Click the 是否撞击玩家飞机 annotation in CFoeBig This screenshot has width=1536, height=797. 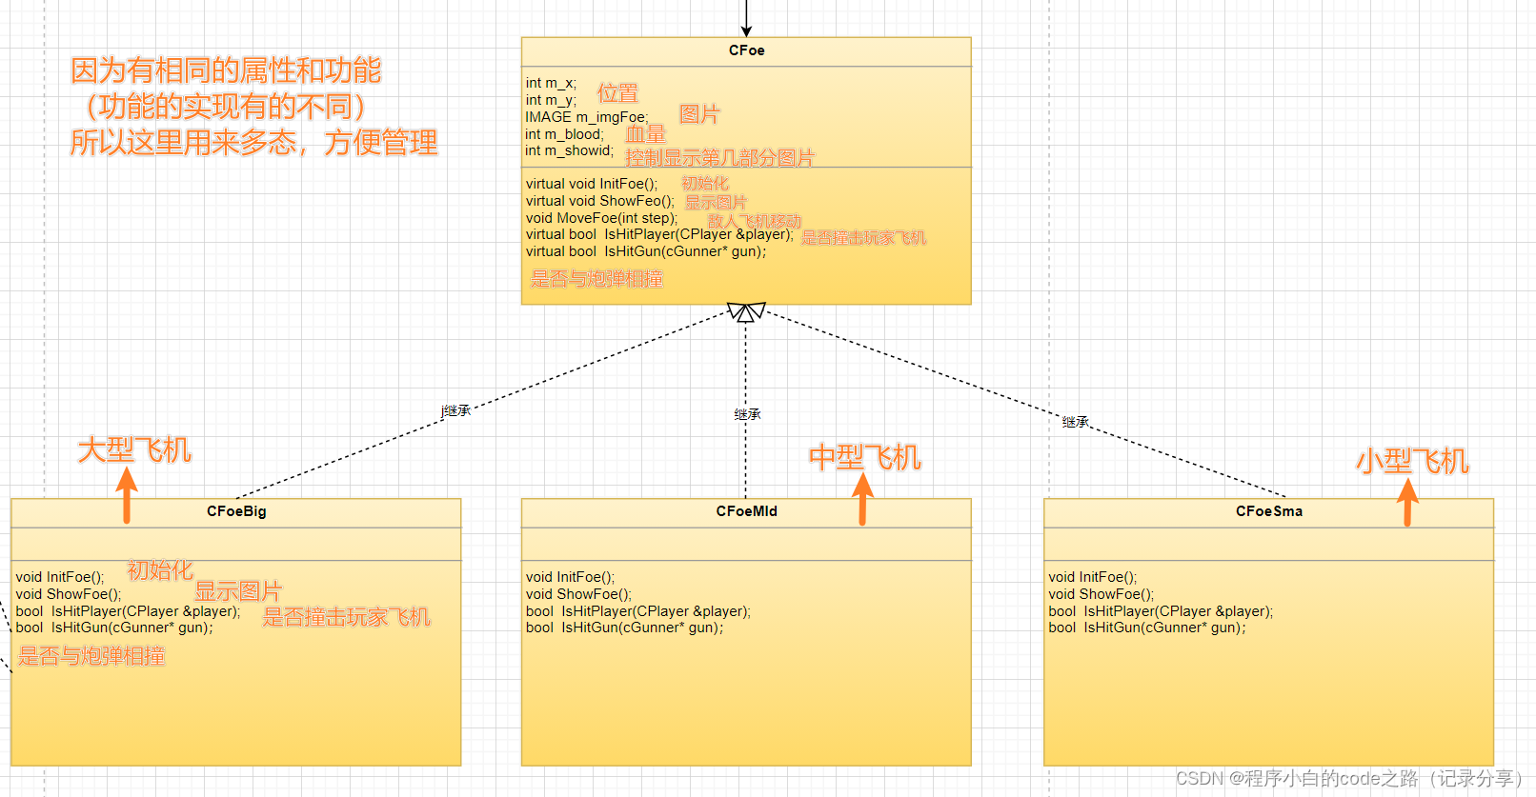tap(347, 617)
